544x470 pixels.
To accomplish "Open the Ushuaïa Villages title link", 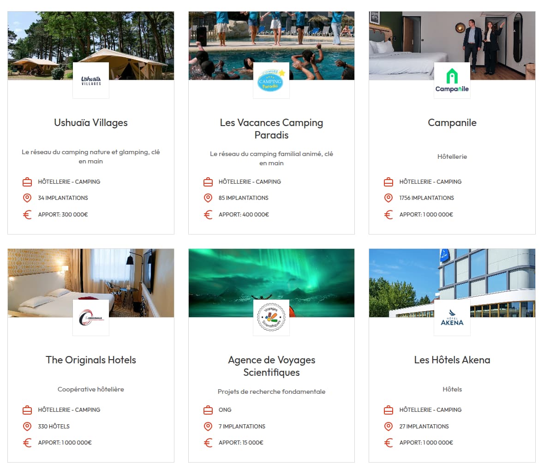I will pyautogui.click(x=91, y=122).
